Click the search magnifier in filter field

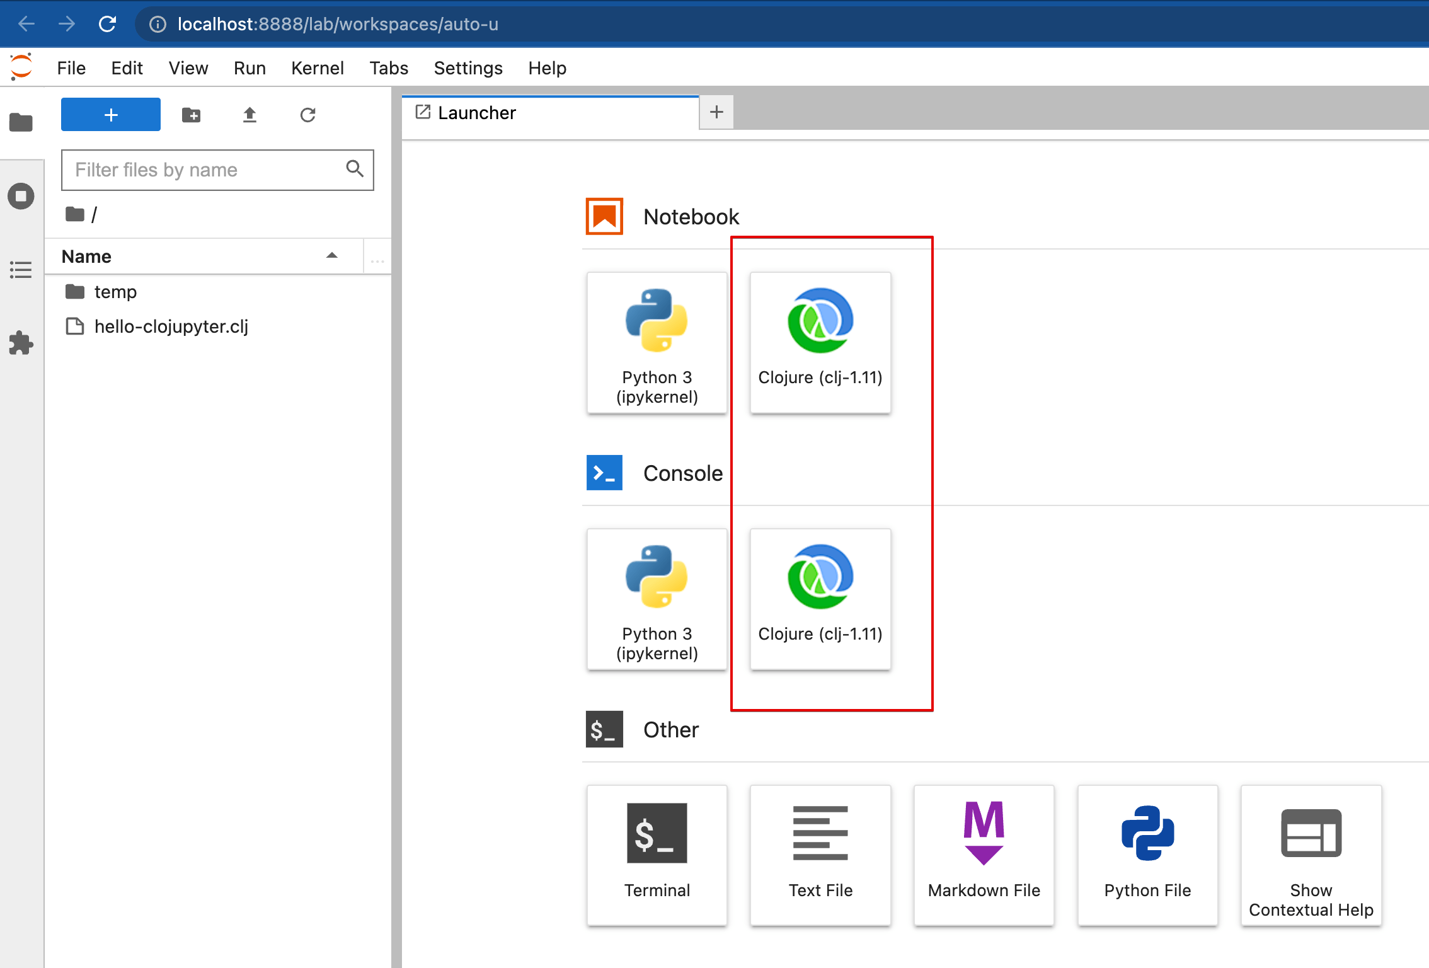coord(355,168)
